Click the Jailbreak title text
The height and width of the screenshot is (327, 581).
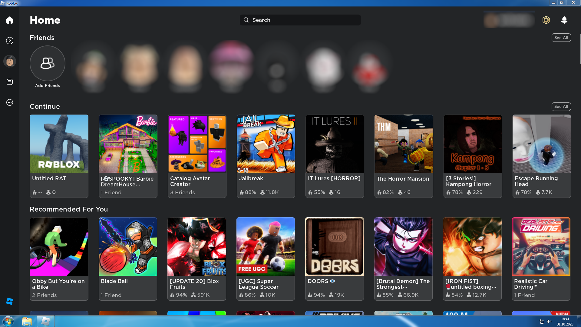click(251, 179)
